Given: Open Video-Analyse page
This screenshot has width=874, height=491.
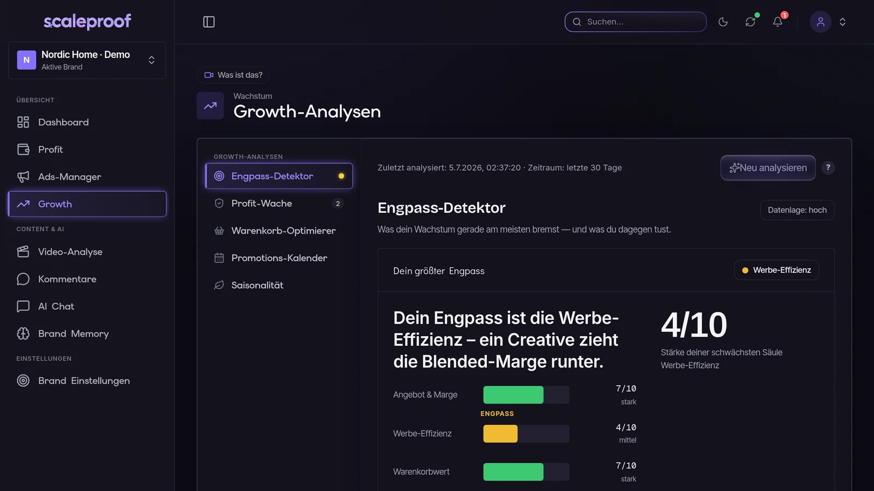Looking at the screenshot, I should click(x=87, y=252).
